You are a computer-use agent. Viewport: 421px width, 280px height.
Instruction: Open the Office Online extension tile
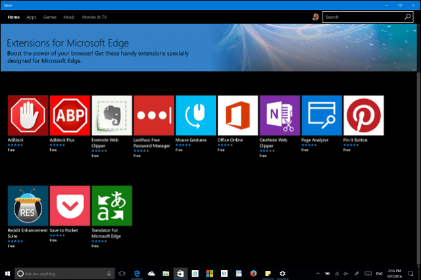point(237,115)
